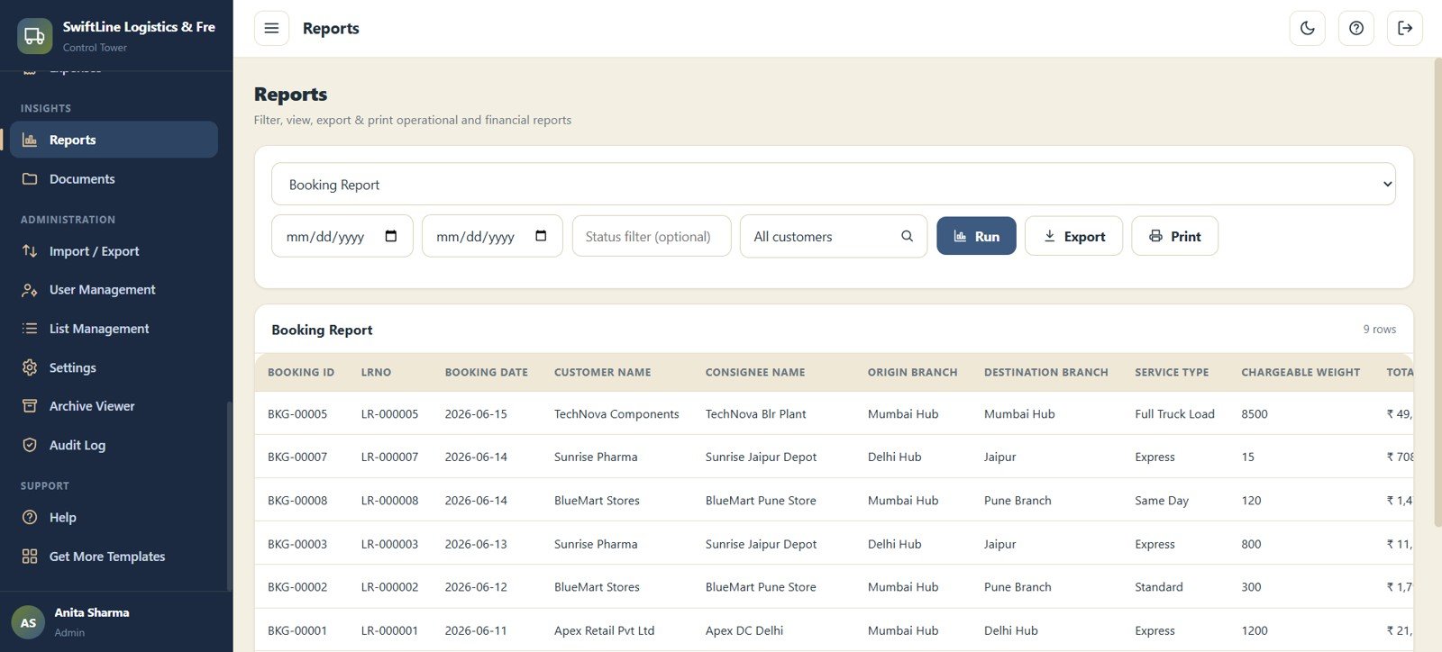Click the Full Truck Load service cell
Viewport: 1442px width, 652px height.
click(1174, 414)
